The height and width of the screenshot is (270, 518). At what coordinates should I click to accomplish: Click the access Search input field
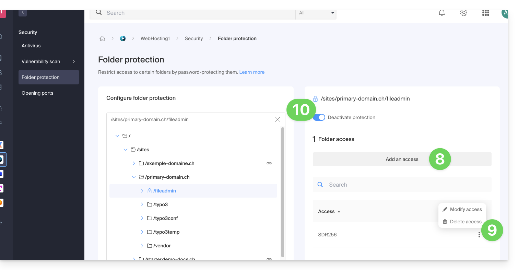[x=405, y=185]
